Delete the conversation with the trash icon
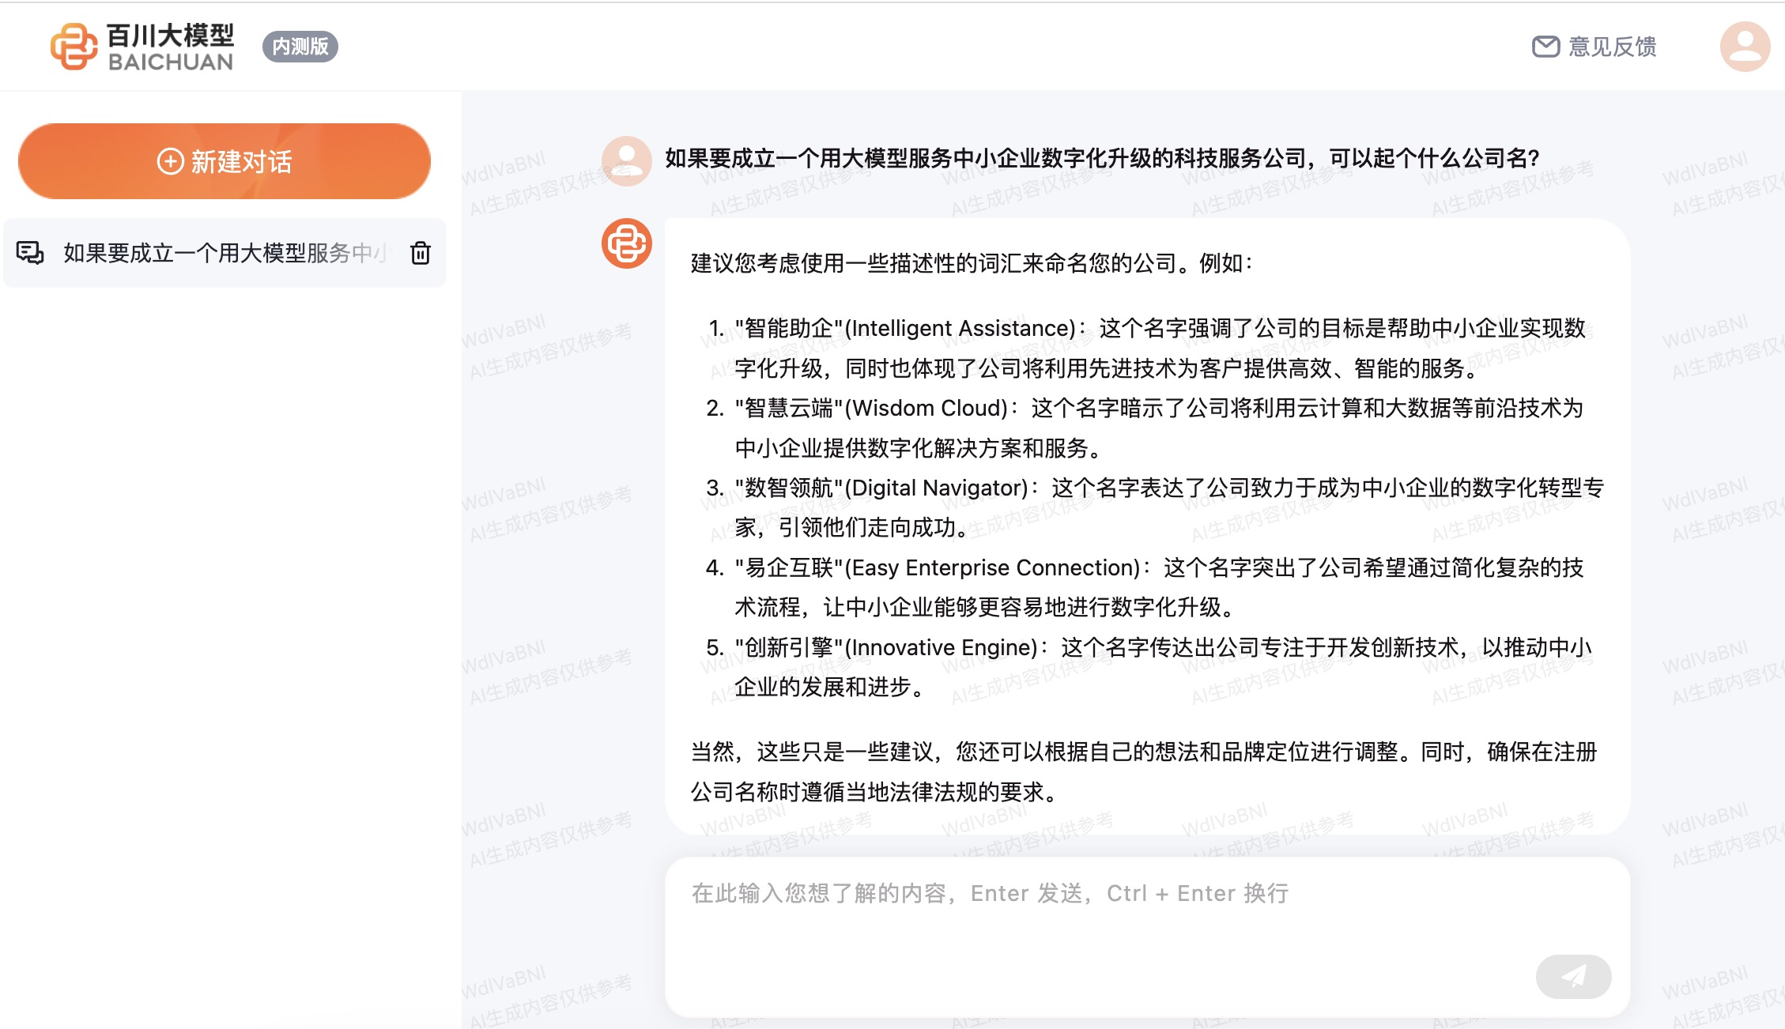 click(421, 253)
